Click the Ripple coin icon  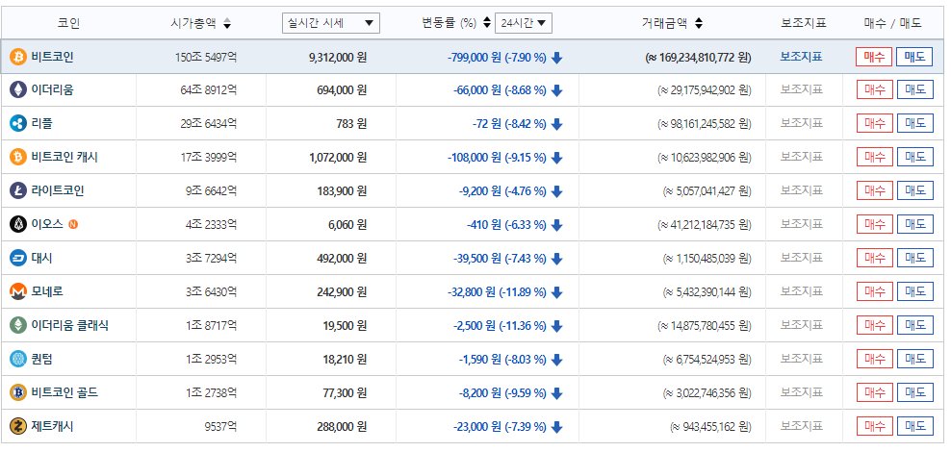pyautogui.click(x=17, y=123)
